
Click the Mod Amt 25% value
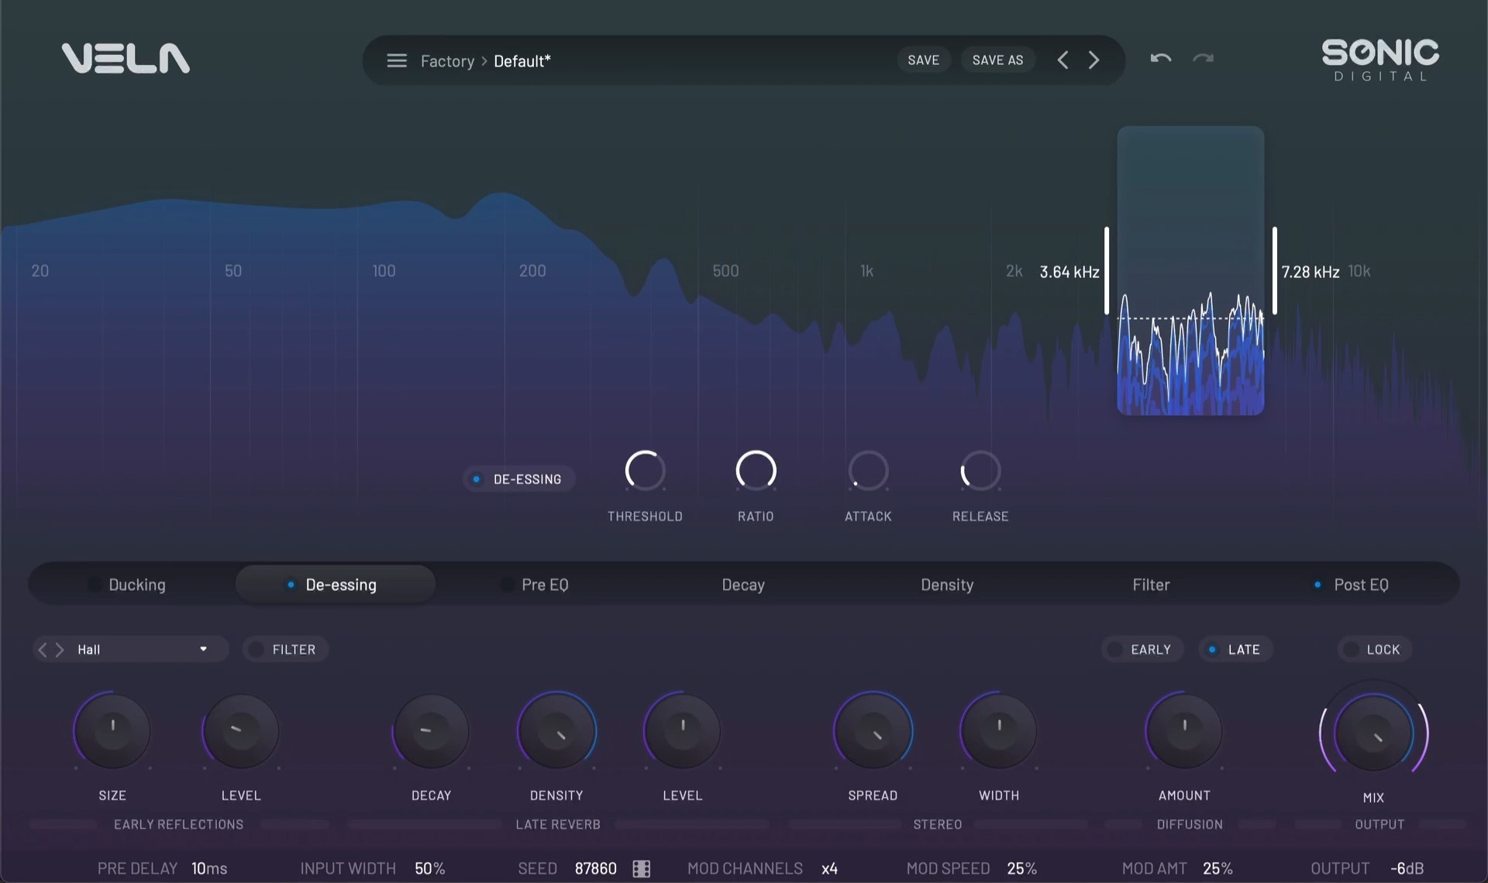(1218, 868)
